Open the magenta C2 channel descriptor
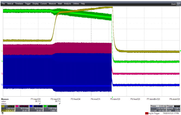181x115 pixels. coord(22,108)
